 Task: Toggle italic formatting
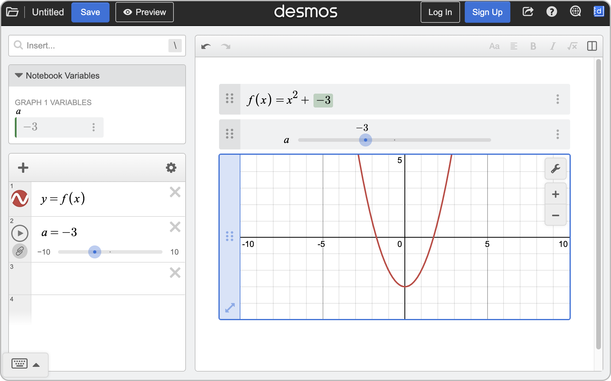[552, 46]
